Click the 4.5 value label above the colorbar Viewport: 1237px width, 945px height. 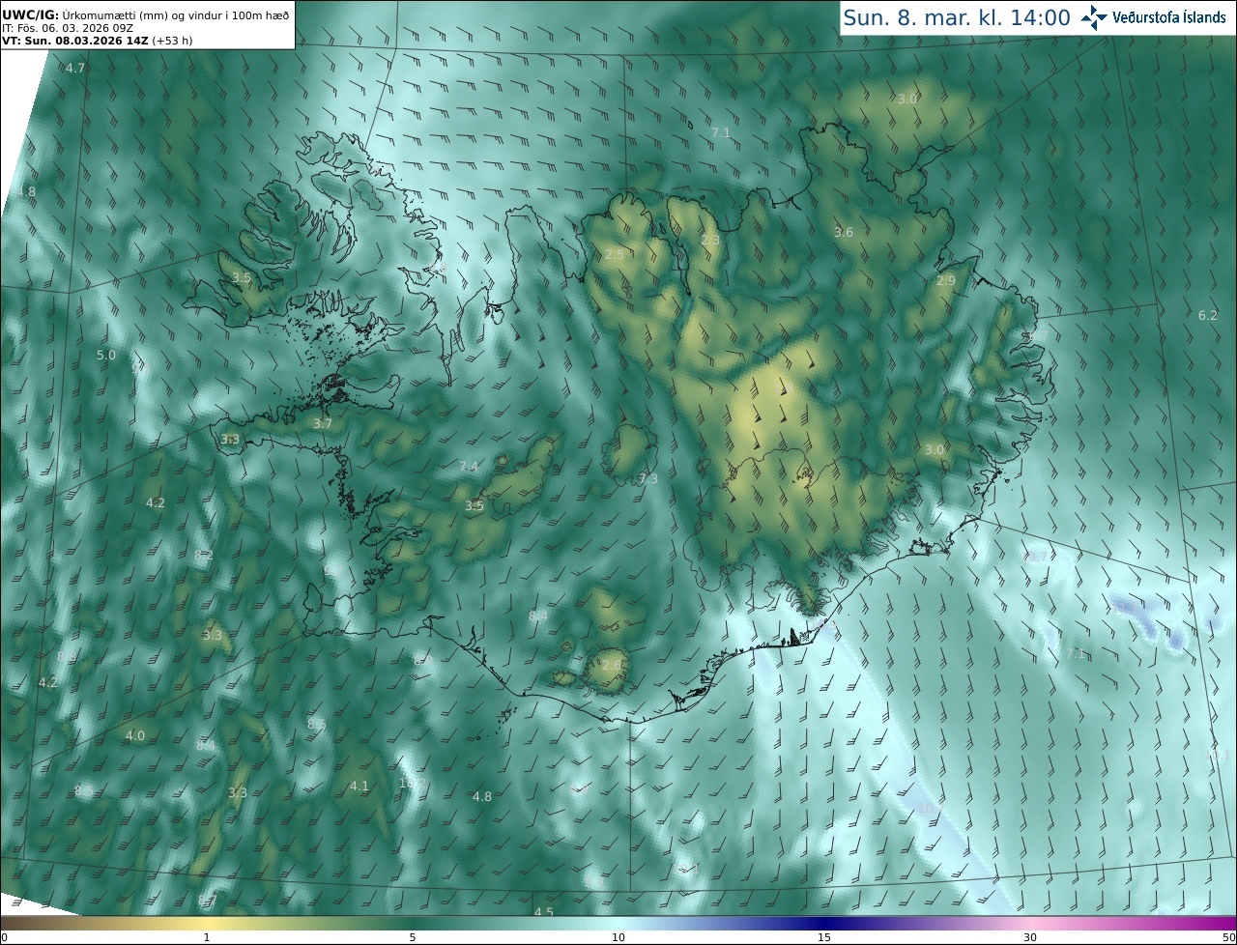(544, 912)
